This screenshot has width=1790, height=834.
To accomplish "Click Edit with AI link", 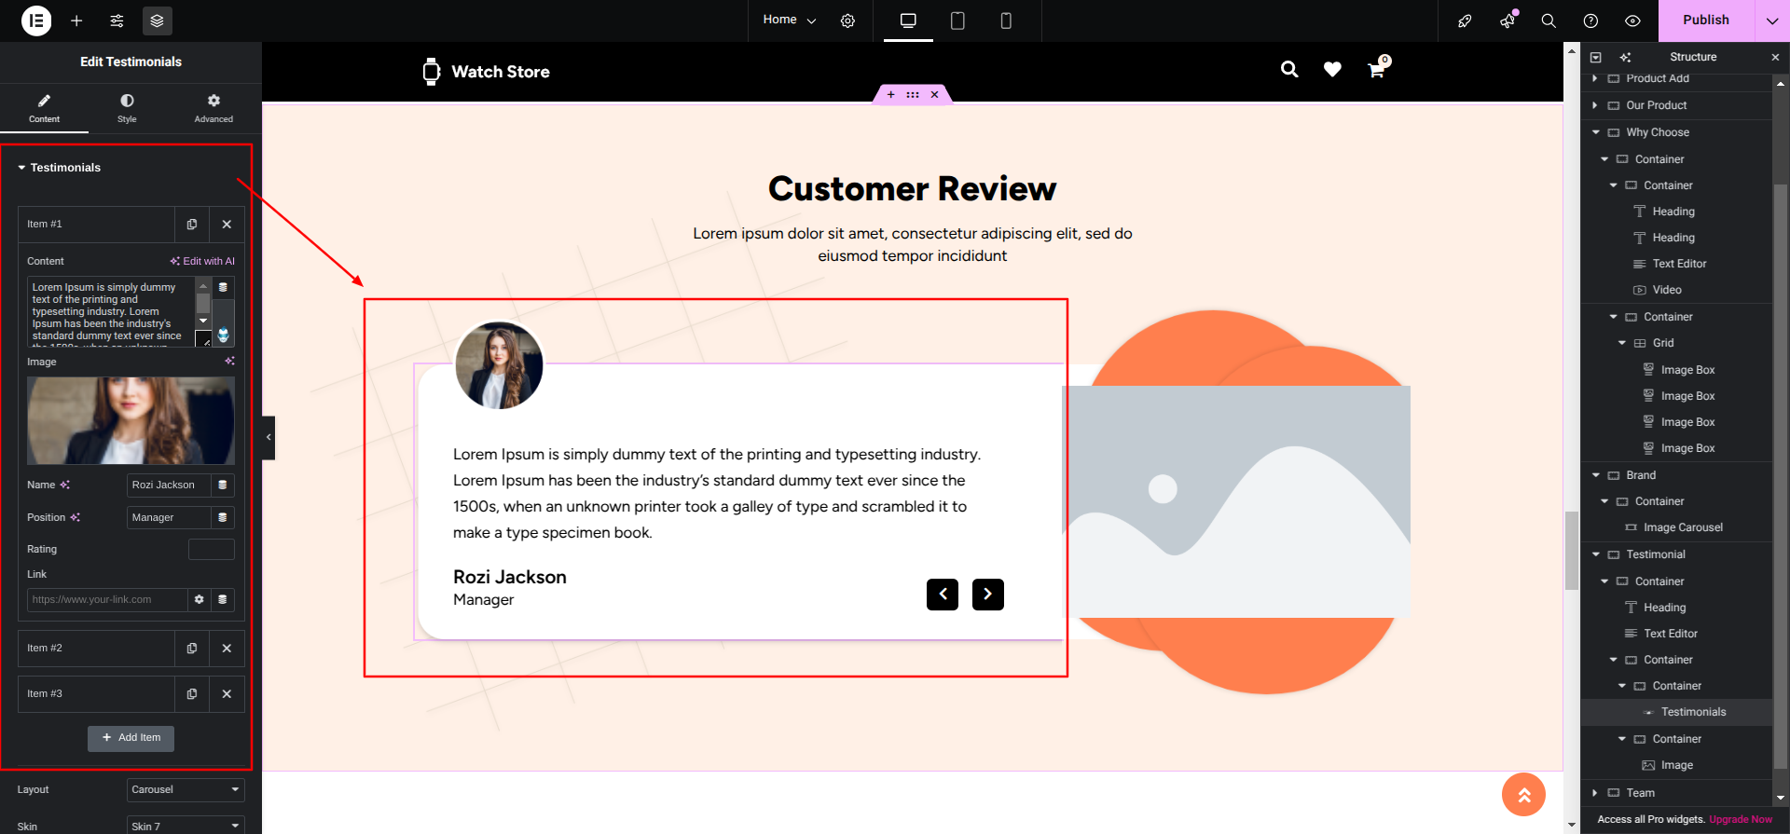I will point(202,262).
